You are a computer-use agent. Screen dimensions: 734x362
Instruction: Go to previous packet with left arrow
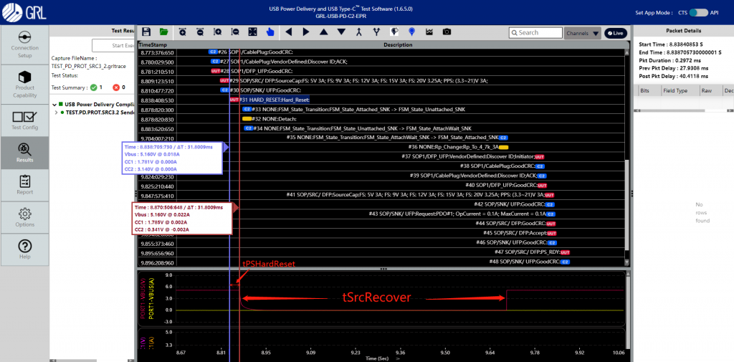tap(288, 32)
